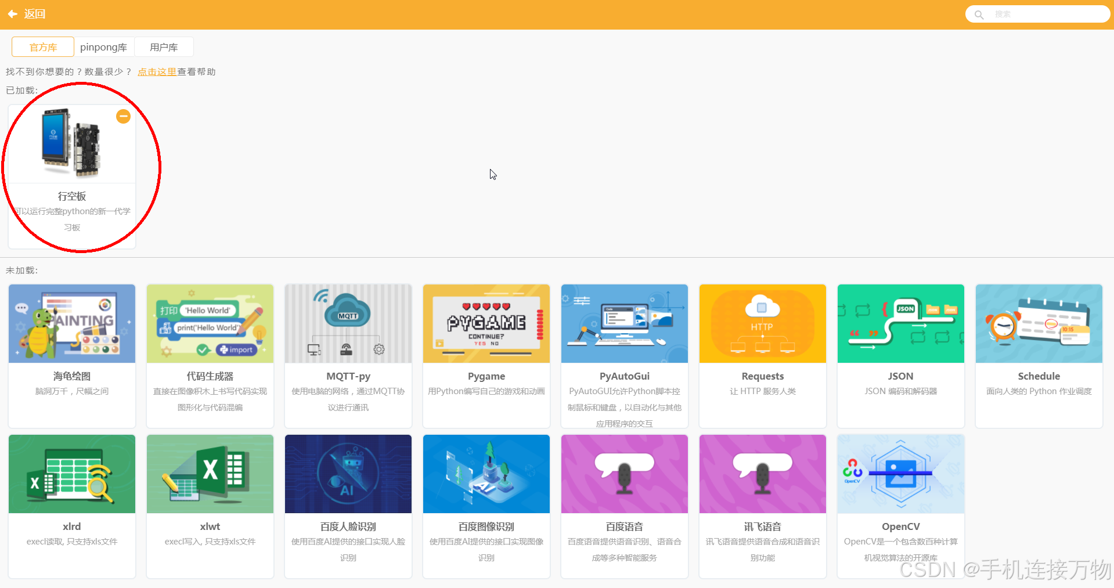Screen dimensions: 1114x588
Task: Click description '用Python编写自己的游戏和动画'
Action: coord(486,391)
